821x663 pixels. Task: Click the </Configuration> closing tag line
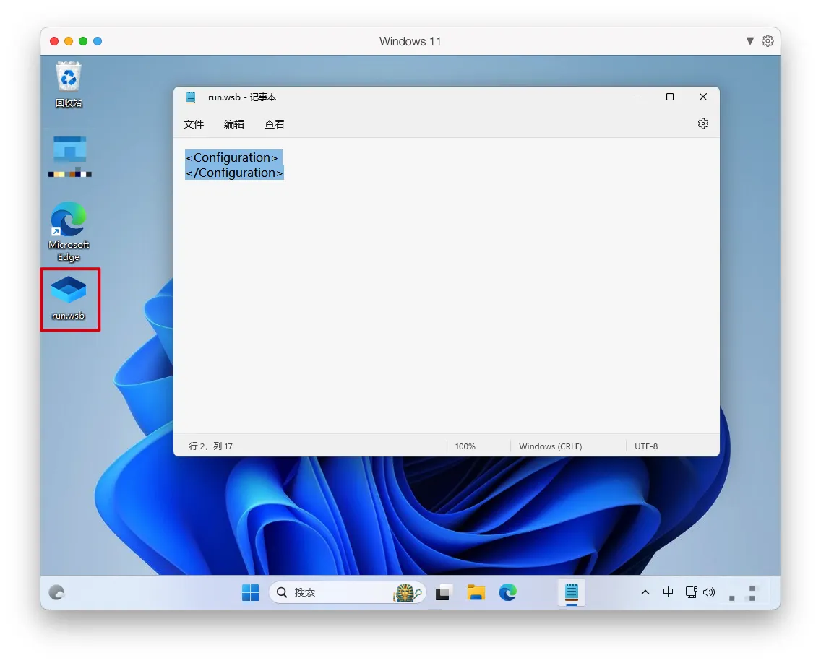(235, 173)
